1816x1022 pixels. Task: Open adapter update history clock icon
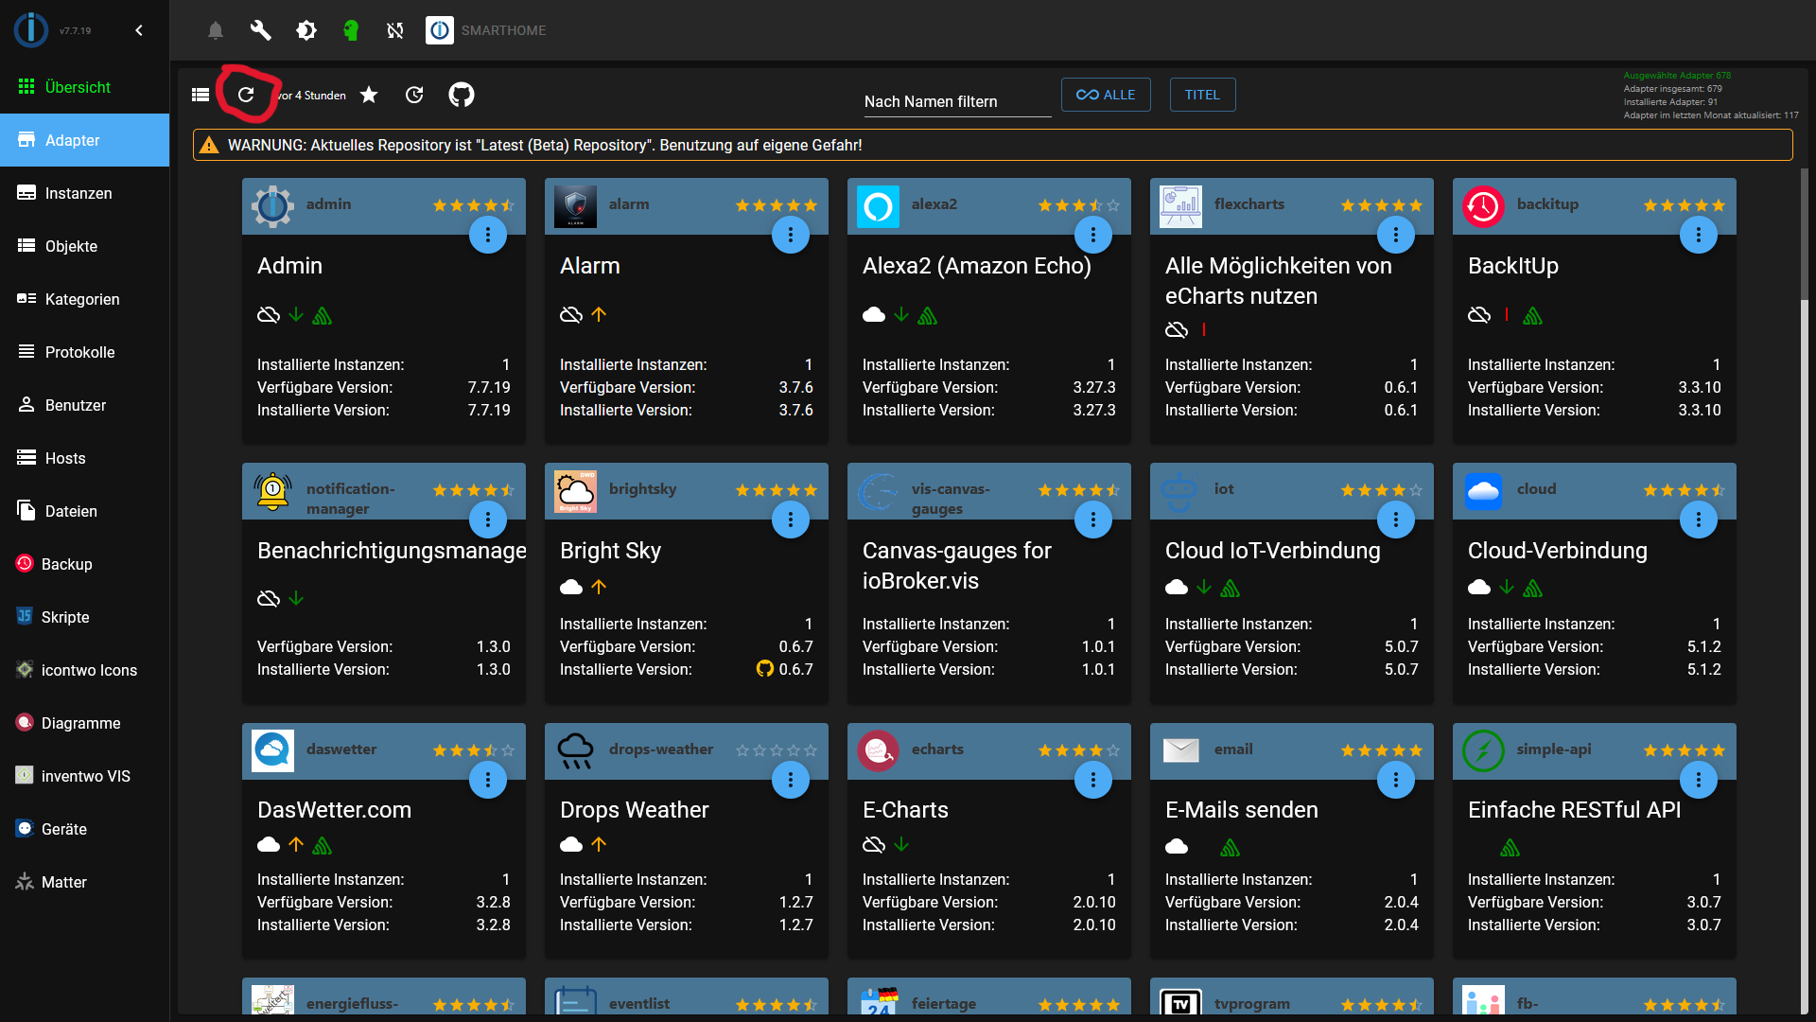414,95
